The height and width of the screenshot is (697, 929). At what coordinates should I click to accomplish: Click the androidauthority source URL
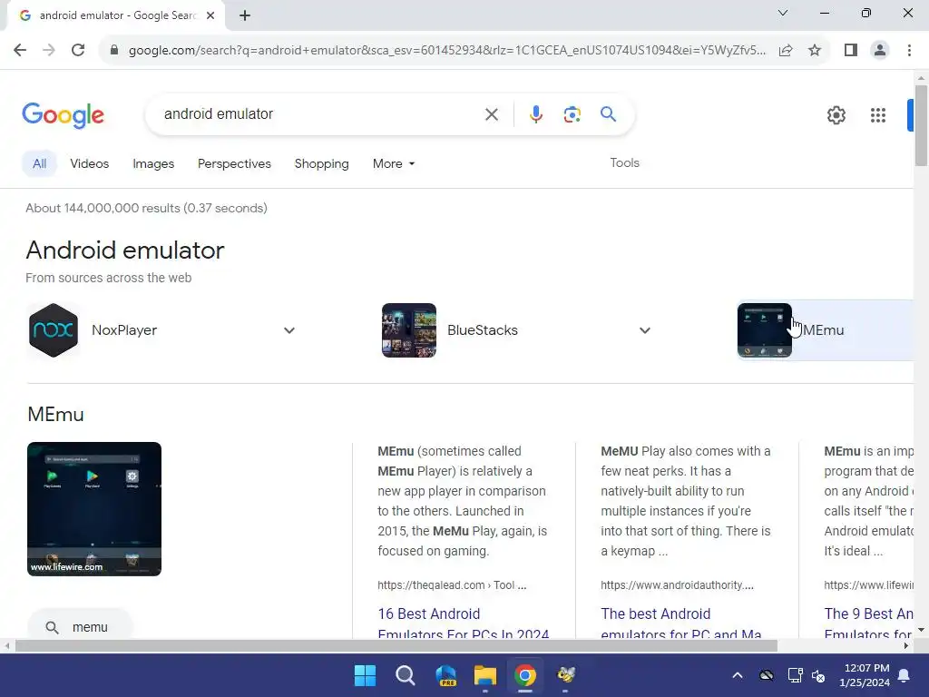(677, 585)
